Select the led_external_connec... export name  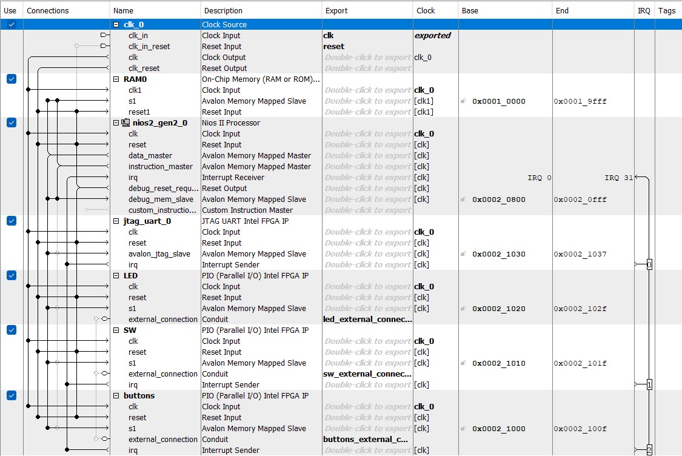367,320
